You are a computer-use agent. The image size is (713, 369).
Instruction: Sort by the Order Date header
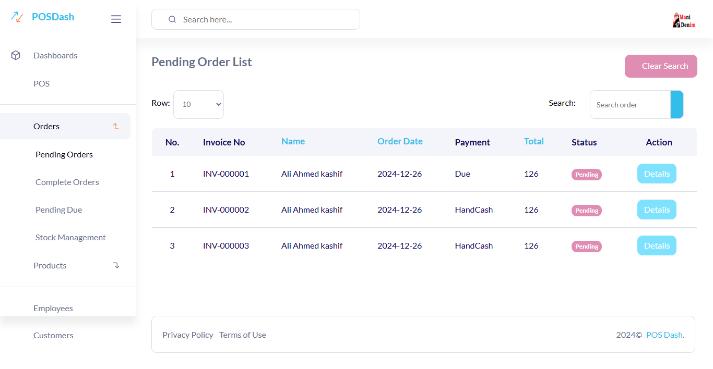[400, 141]
